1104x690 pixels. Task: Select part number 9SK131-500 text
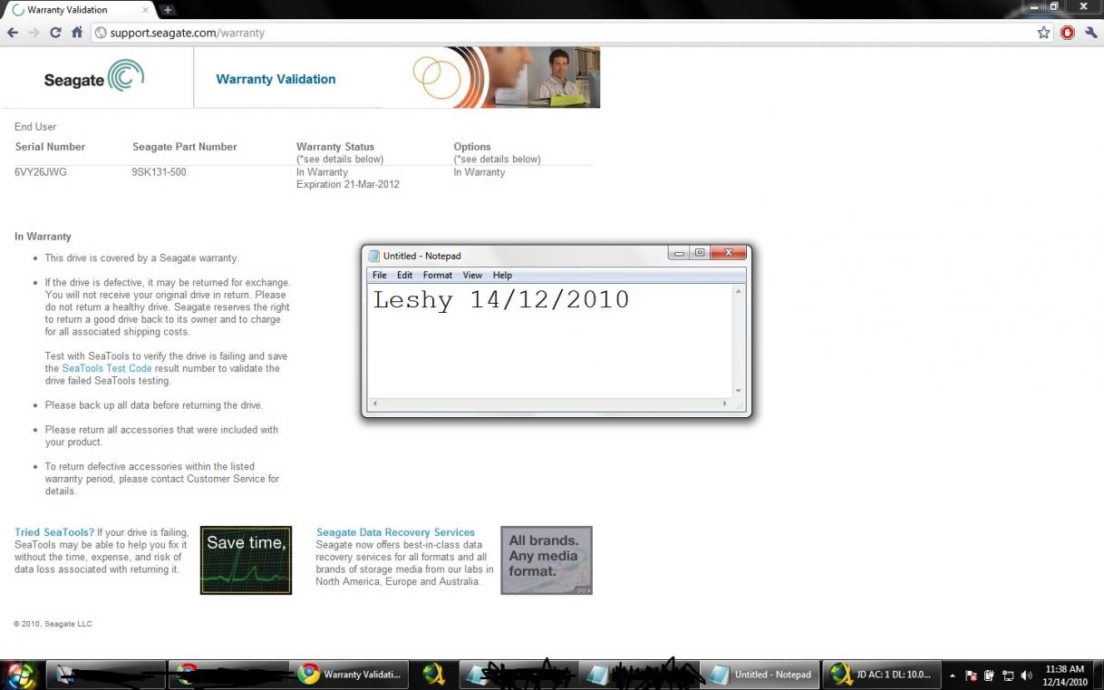[160, 172]
